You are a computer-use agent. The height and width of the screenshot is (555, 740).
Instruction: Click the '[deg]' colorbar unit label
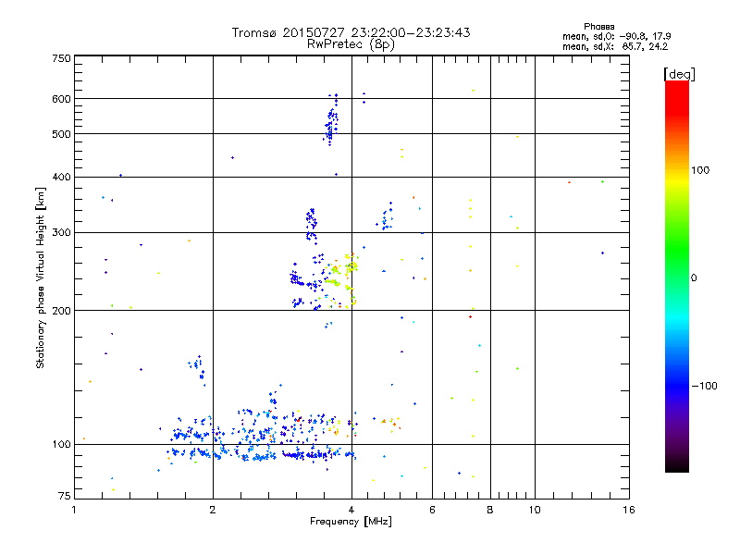point(679,74)
